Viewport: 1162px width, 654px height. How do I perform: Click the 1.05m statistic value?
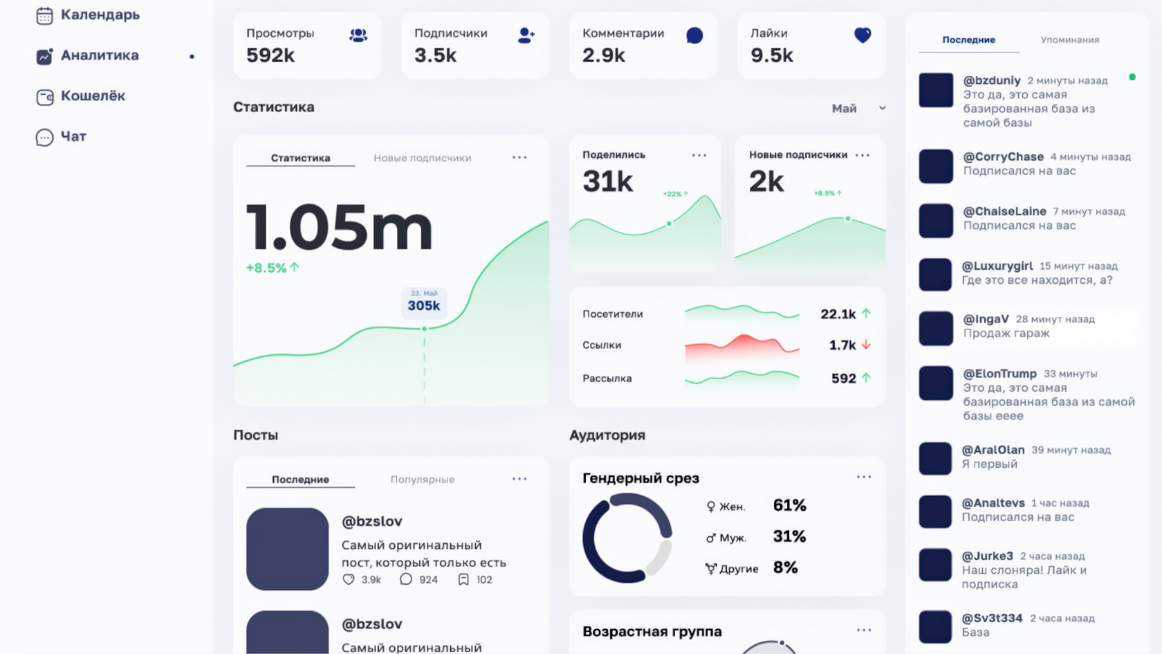[339, 228]
